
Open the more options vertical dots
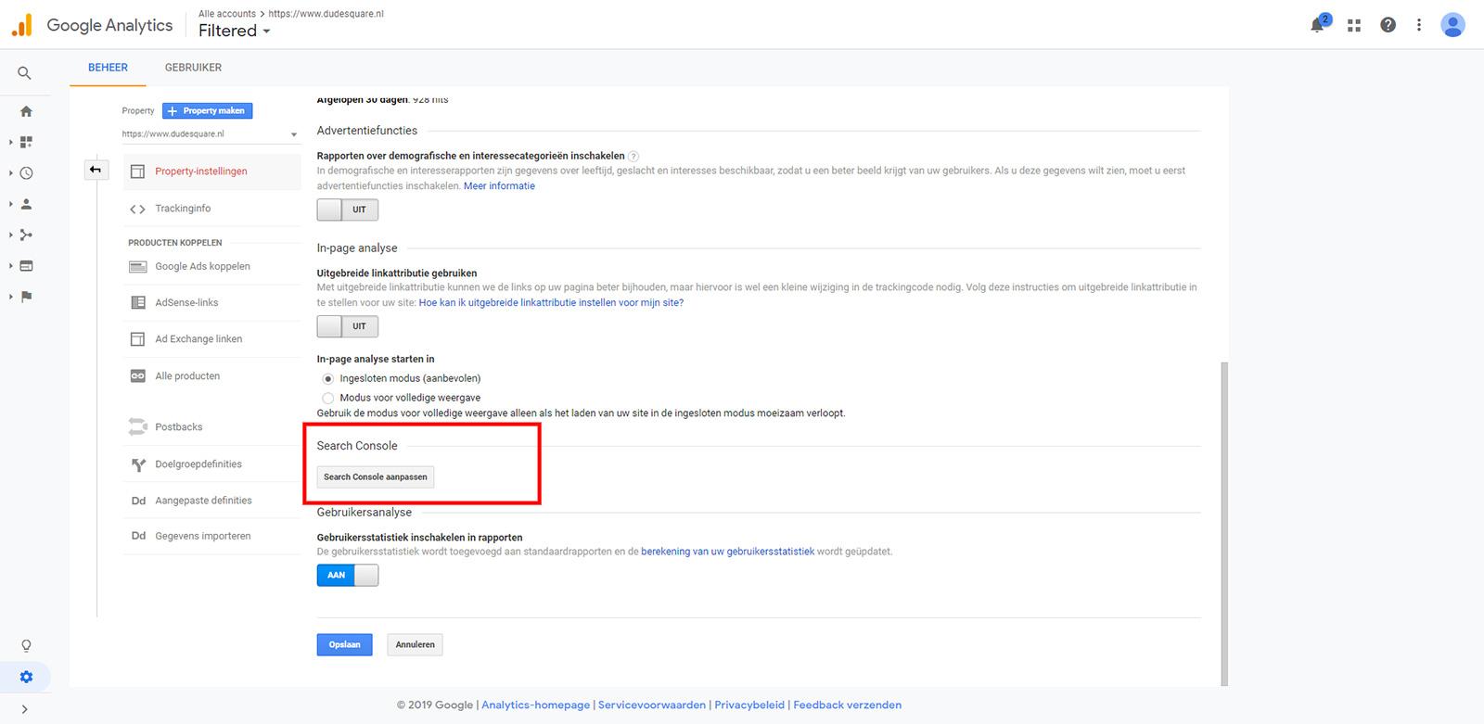point(1419,25)
